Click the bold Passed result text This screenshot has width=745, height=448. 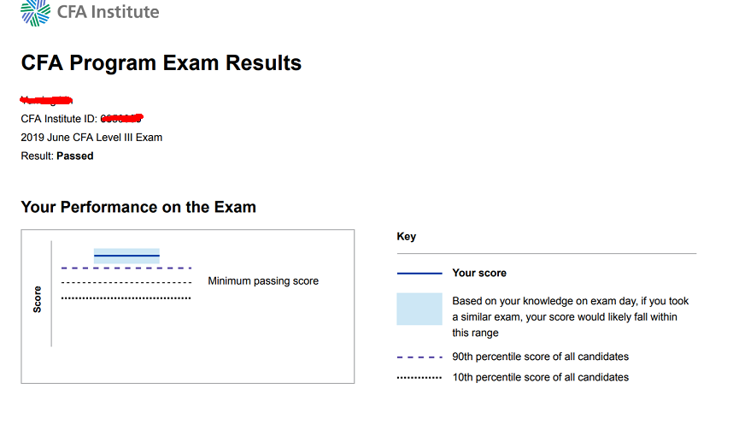point(75,156)
